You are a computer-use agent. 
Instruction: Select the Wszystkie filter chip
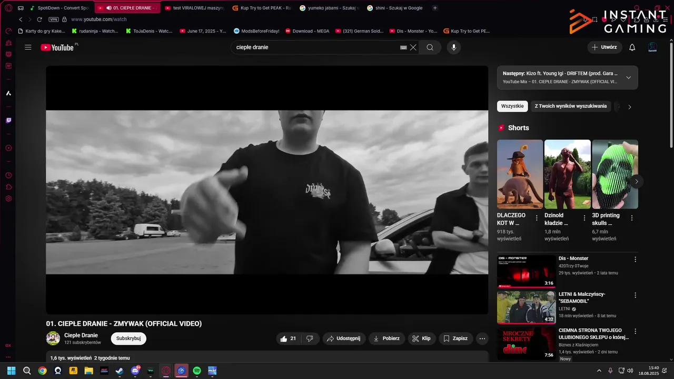pyautogui.click(x=512, y=106)
